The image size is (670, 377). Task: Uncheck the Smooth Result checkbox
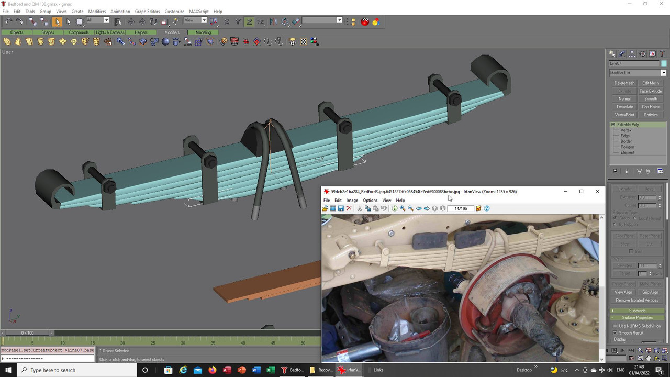click(x=616, y=333)
